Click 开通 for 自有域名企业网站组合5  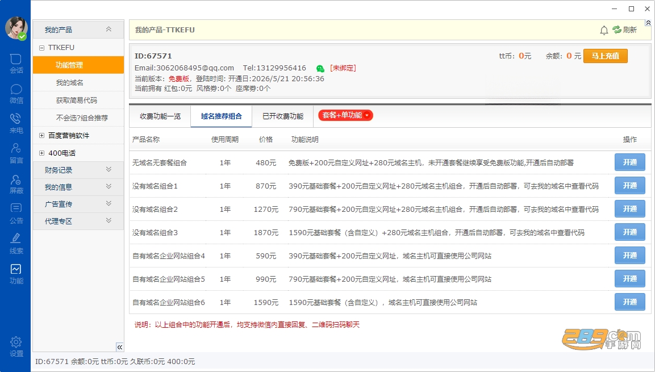point(629,279)
